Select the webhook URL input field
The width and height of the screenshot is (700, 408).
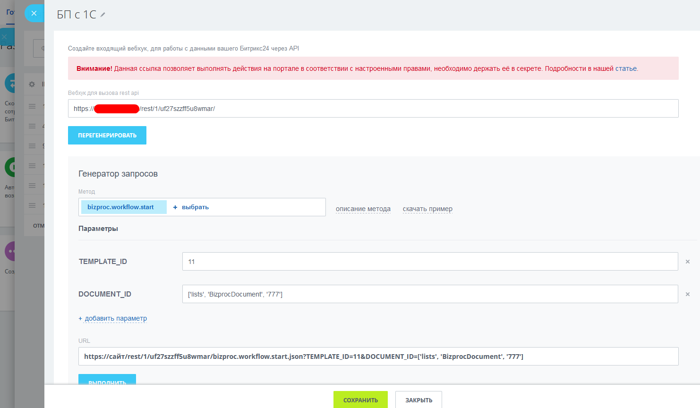point(373,109)
